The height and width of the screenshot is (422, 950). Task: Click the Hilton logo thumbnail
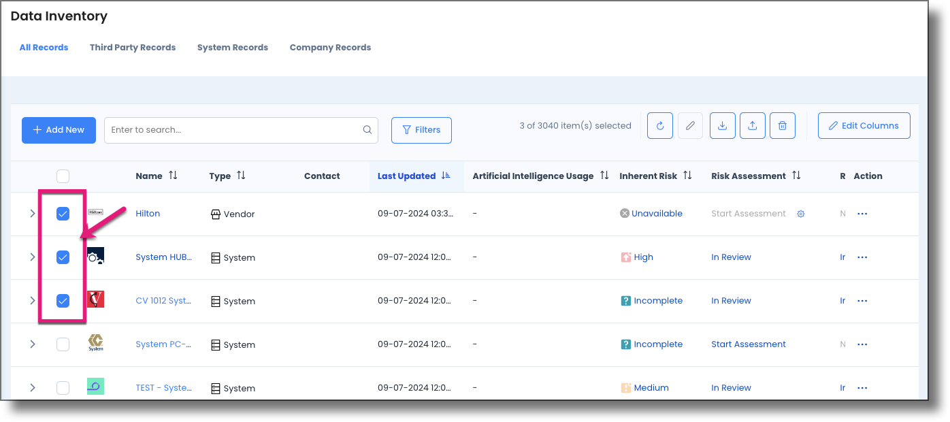95,212
